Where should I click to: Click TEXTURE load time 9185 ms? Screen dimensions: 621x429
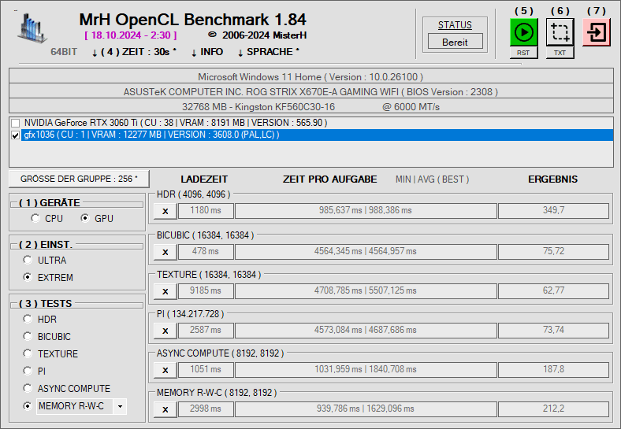206,291
